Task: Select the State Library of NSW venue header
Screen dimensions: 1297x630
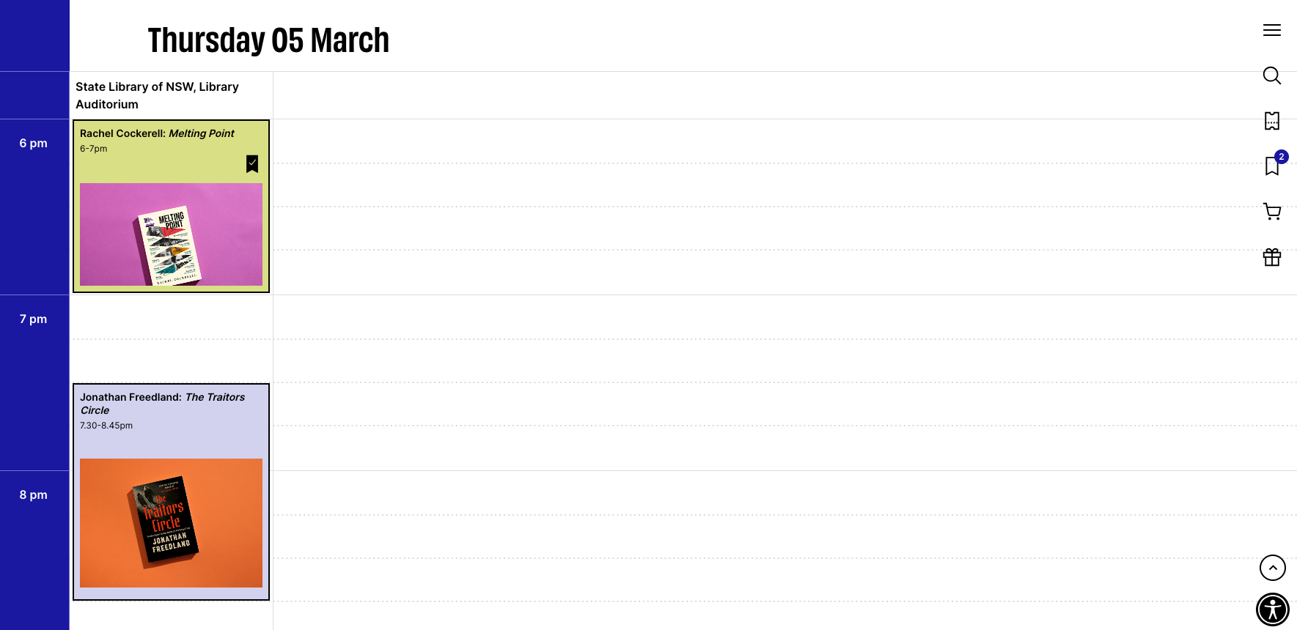Action: pyautogui.click(x=157, y=95)
